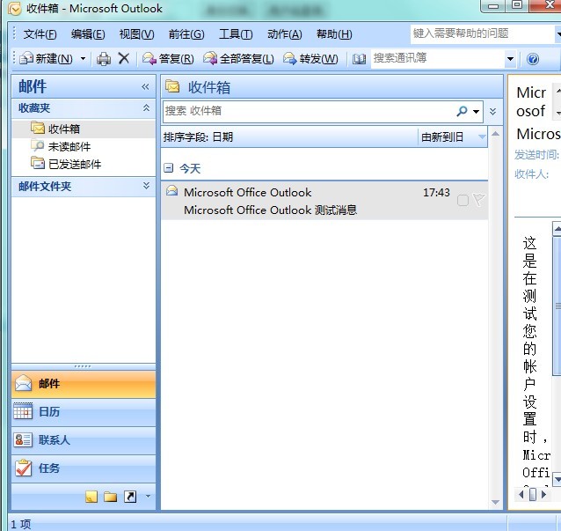Open the 工具 menu
The image size is (561, 531).
tap(235, 34)
